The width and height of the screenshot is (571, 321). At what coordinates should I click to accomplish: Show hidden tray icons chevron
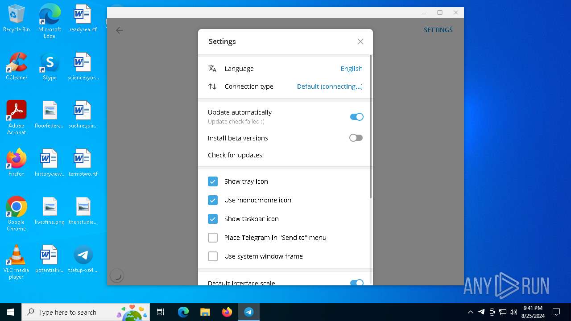click(x=471, y=312)
